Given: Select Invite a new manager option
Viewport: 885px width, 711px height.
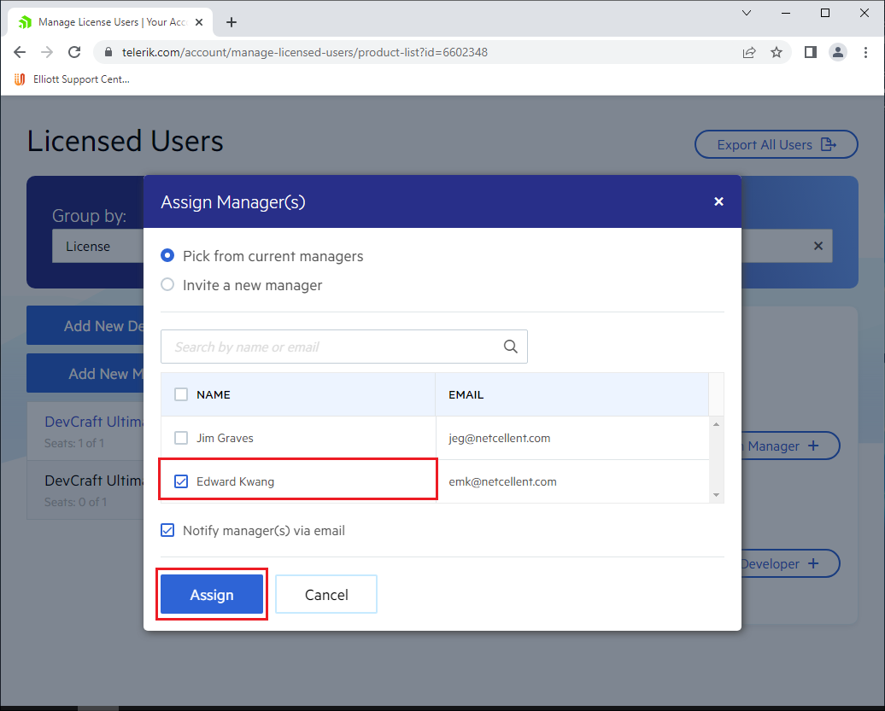Looking at the screenshot, I should pos(167,285).
